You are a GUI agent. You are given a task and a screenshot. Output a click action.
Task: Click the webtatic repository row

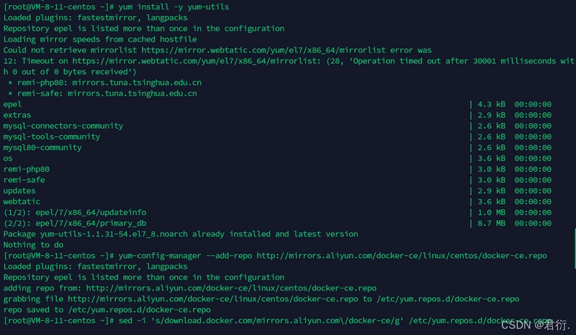[x=277, y=202]
